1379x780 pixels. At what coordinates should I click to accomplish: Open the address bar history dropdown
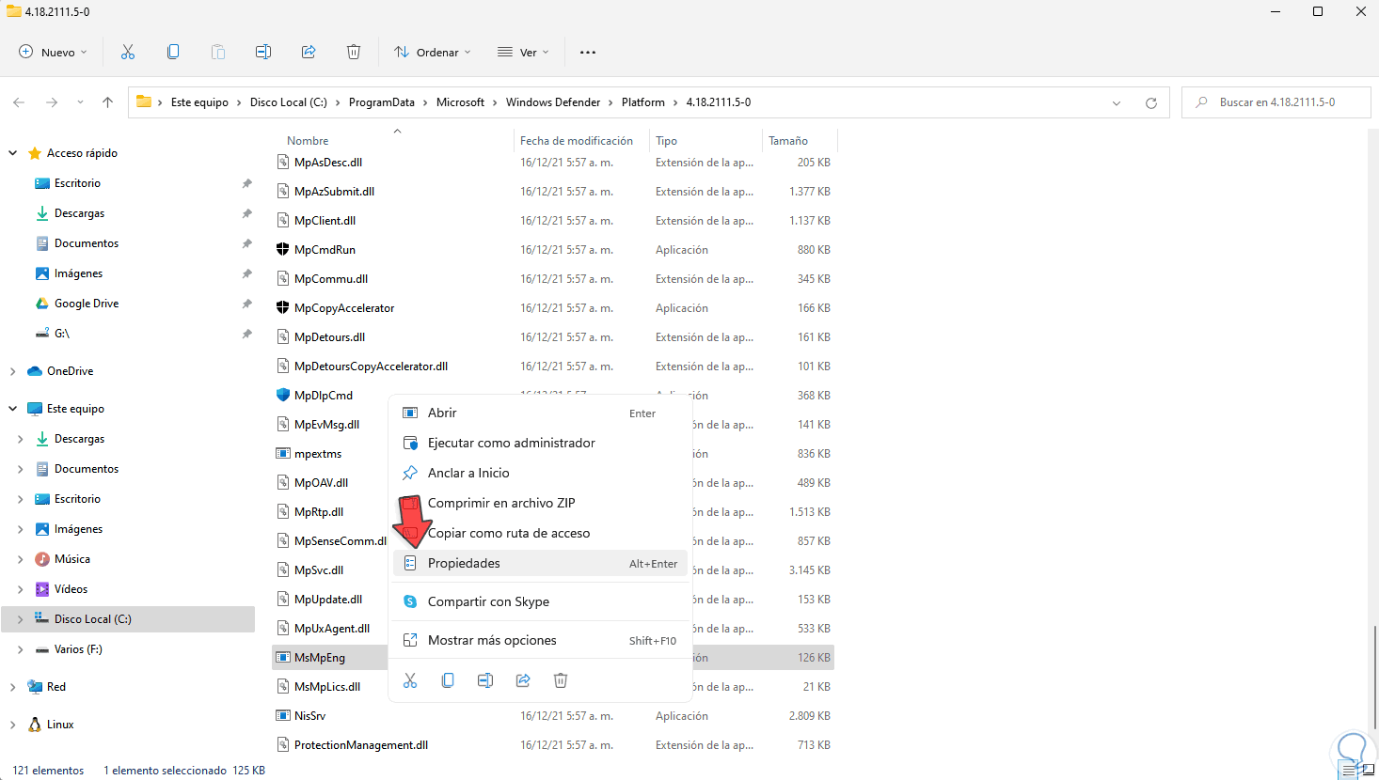tap(1117, 102)
